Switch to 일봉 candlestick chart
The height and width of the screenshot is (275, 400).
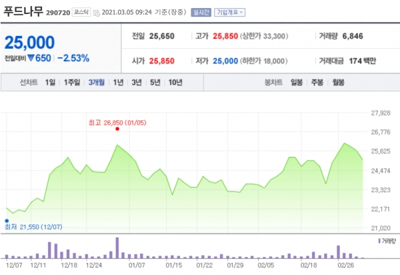[297, 82]
